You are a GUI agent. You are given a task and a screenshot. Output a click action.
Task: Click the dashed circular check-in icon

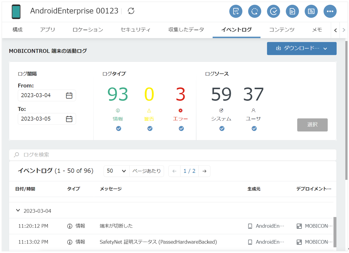255,11
